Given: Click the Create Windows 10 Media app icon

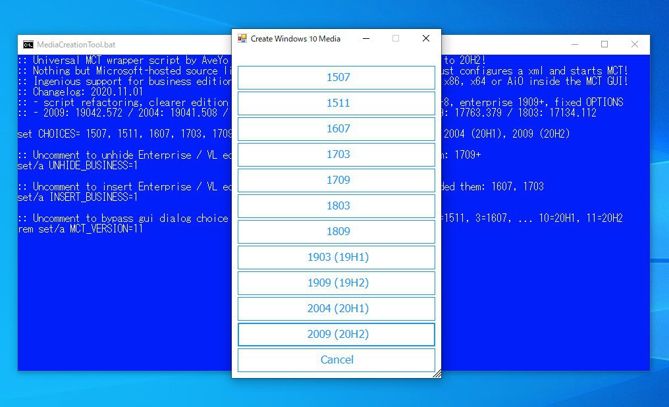Looking at the screenshot, I should (x=242, y=39).
